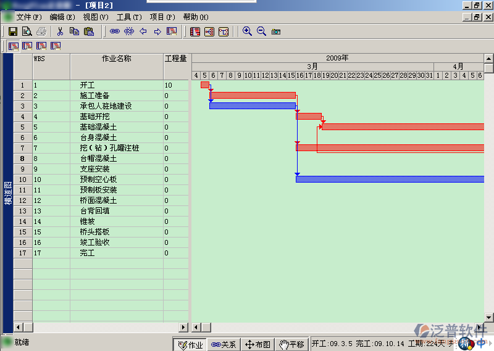Click table pane scroll left arrow
494x351 pixels.
(19, 328)
